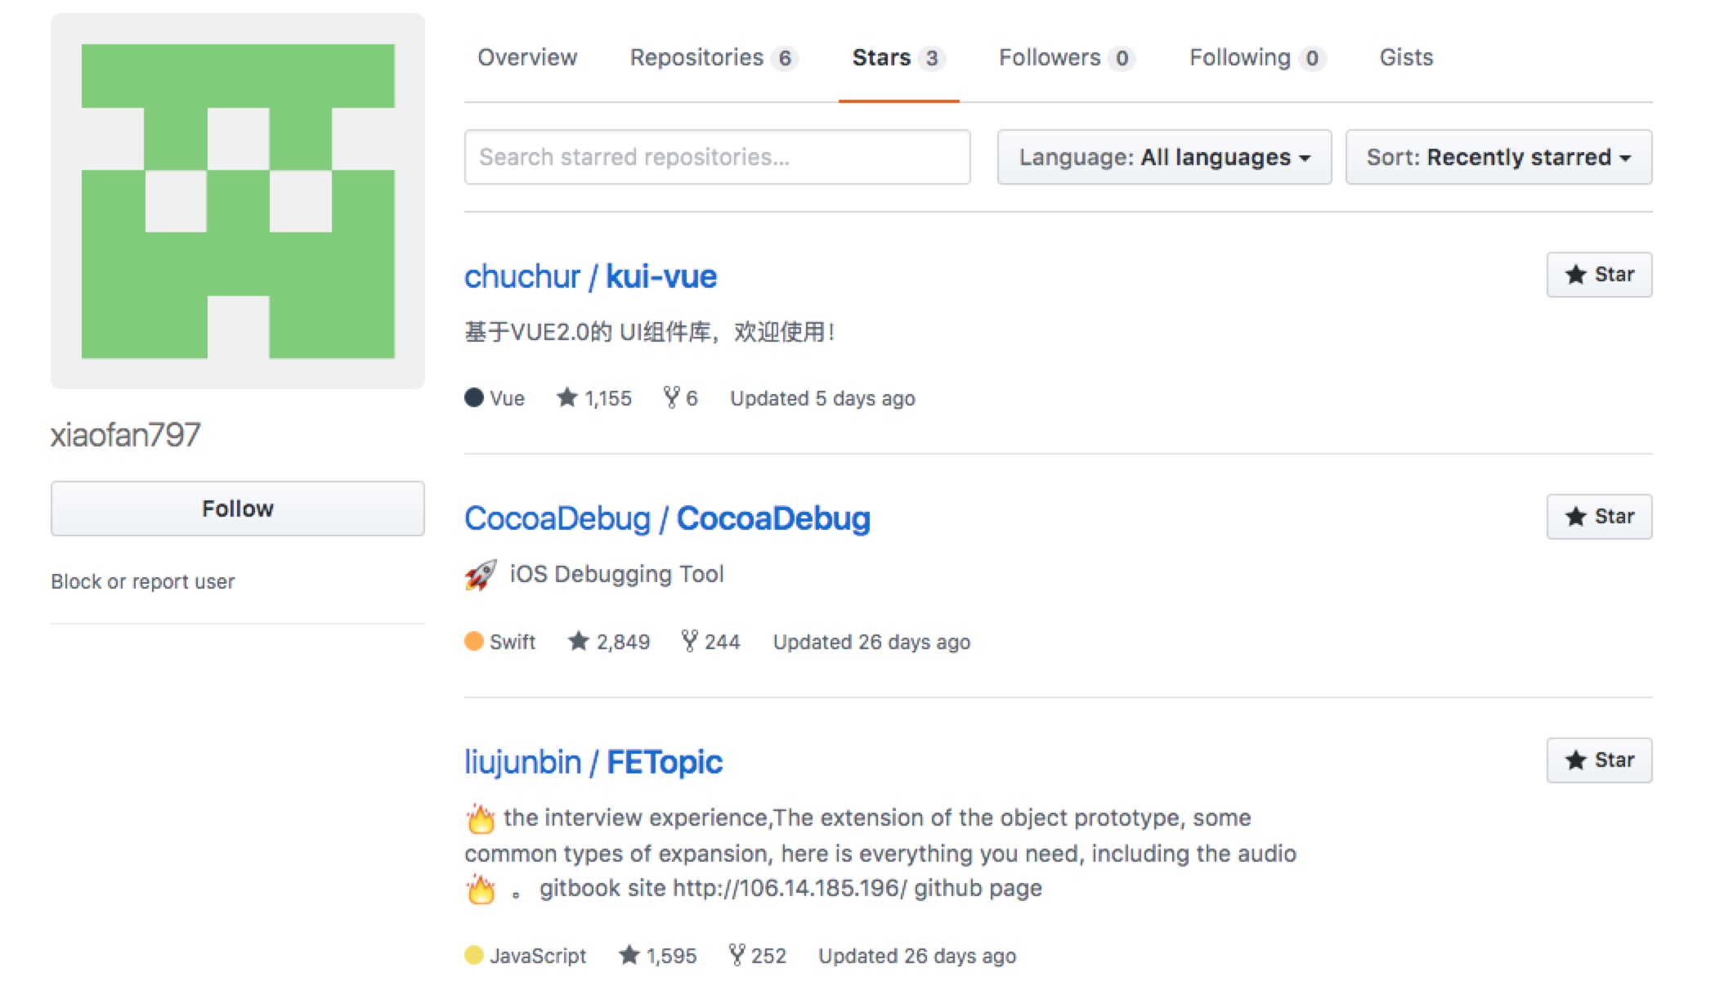Click the 基于VUE2.0的 UI组件库 description
The height and width of the screenshot is (1004, 1733).
coord(650,332)
